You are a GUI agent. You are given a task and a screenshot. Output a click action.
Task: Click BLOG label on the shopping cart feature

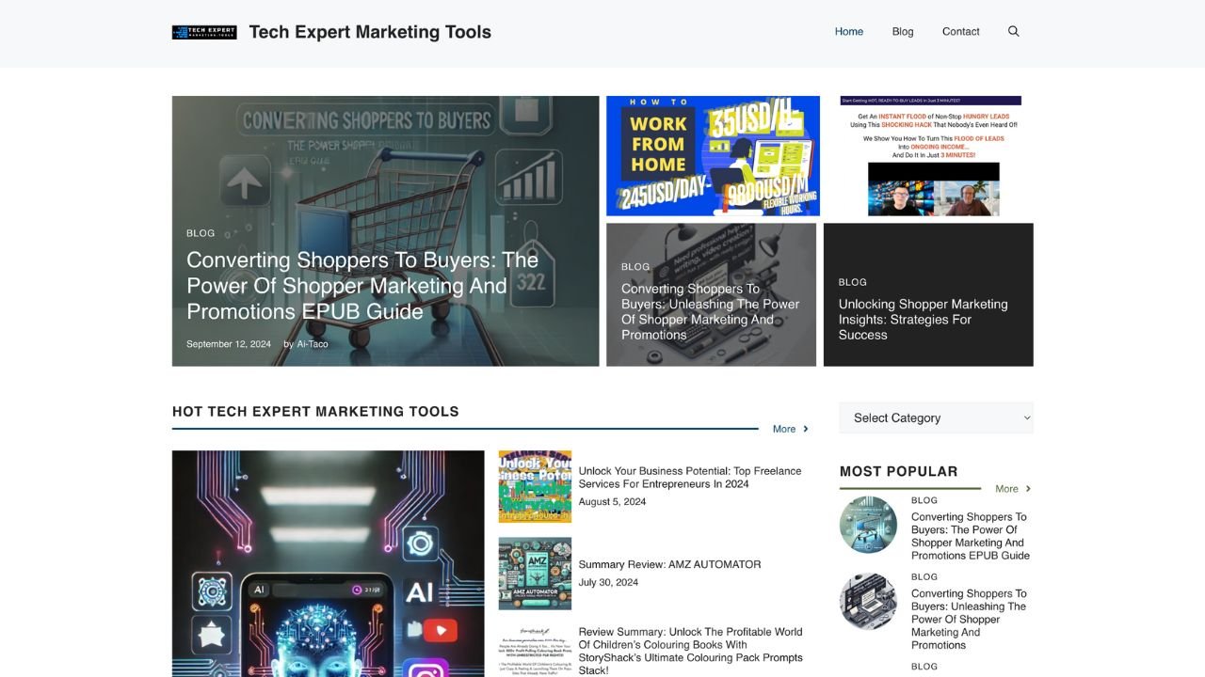click(201, 233)
